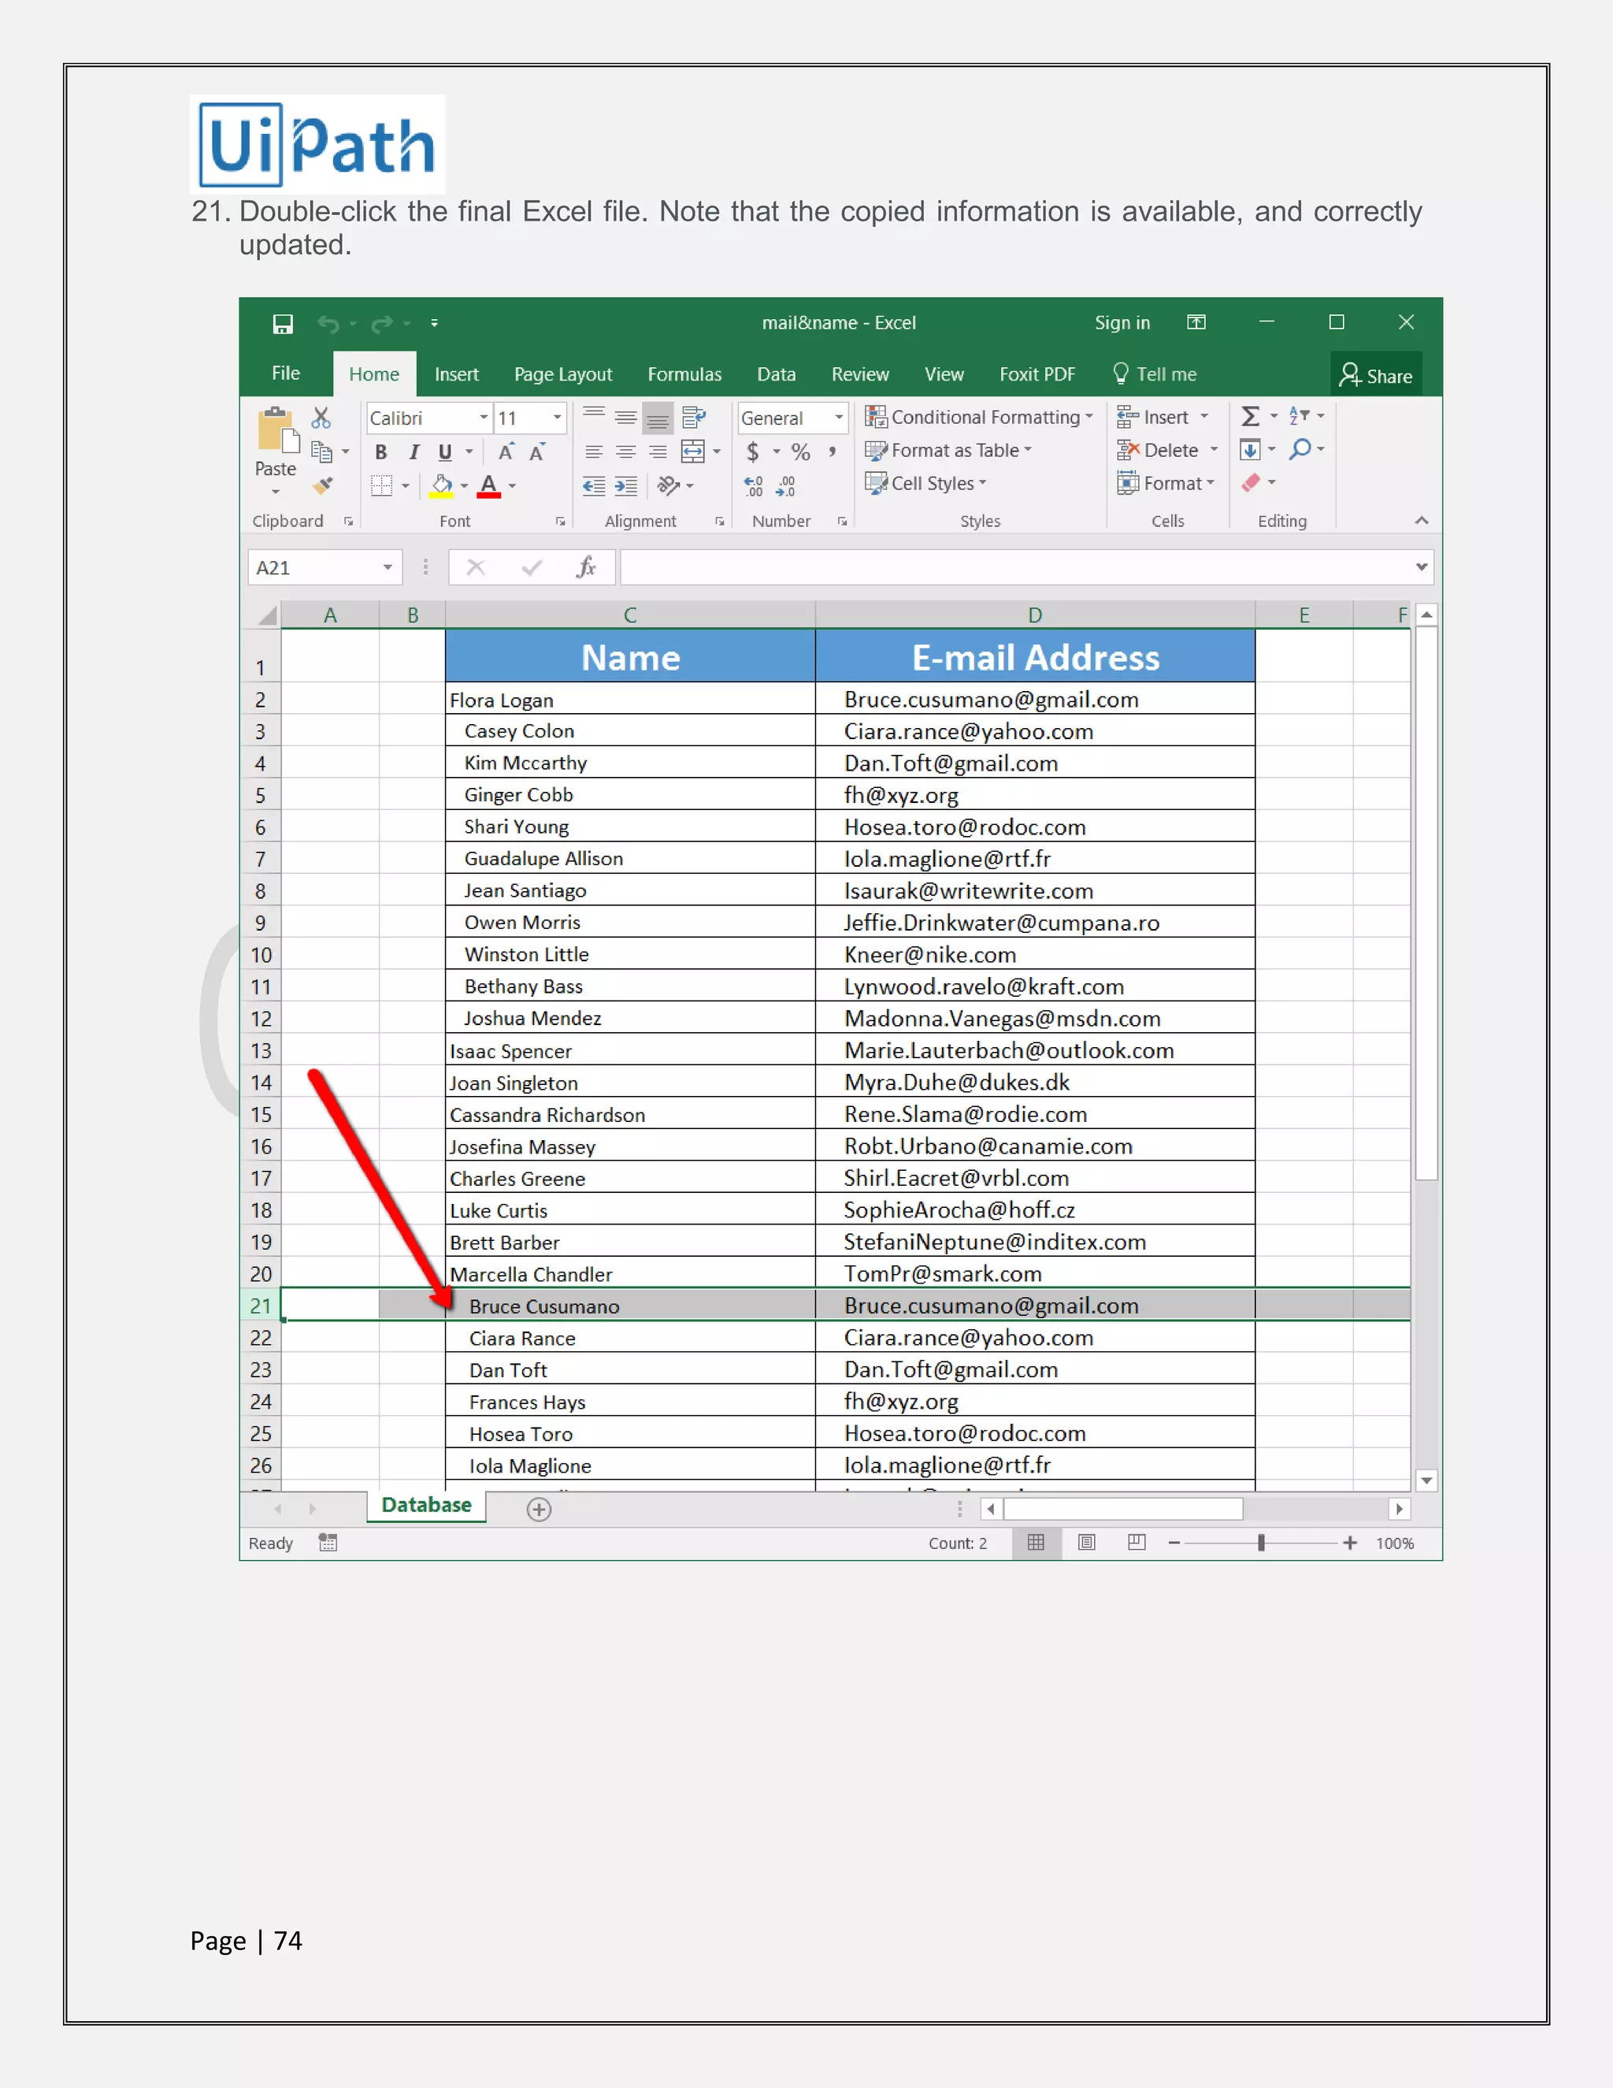Open the font size 11 dropdown
This screenshot has width=1613, height=2088.
click(557, 418)
